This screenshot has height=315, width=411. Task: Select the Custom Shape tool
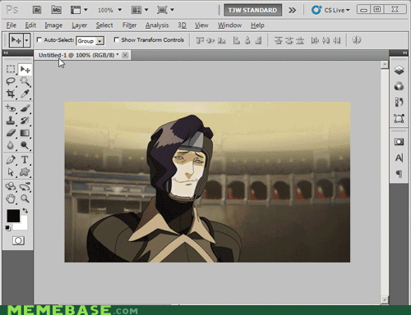click(25, 172)
